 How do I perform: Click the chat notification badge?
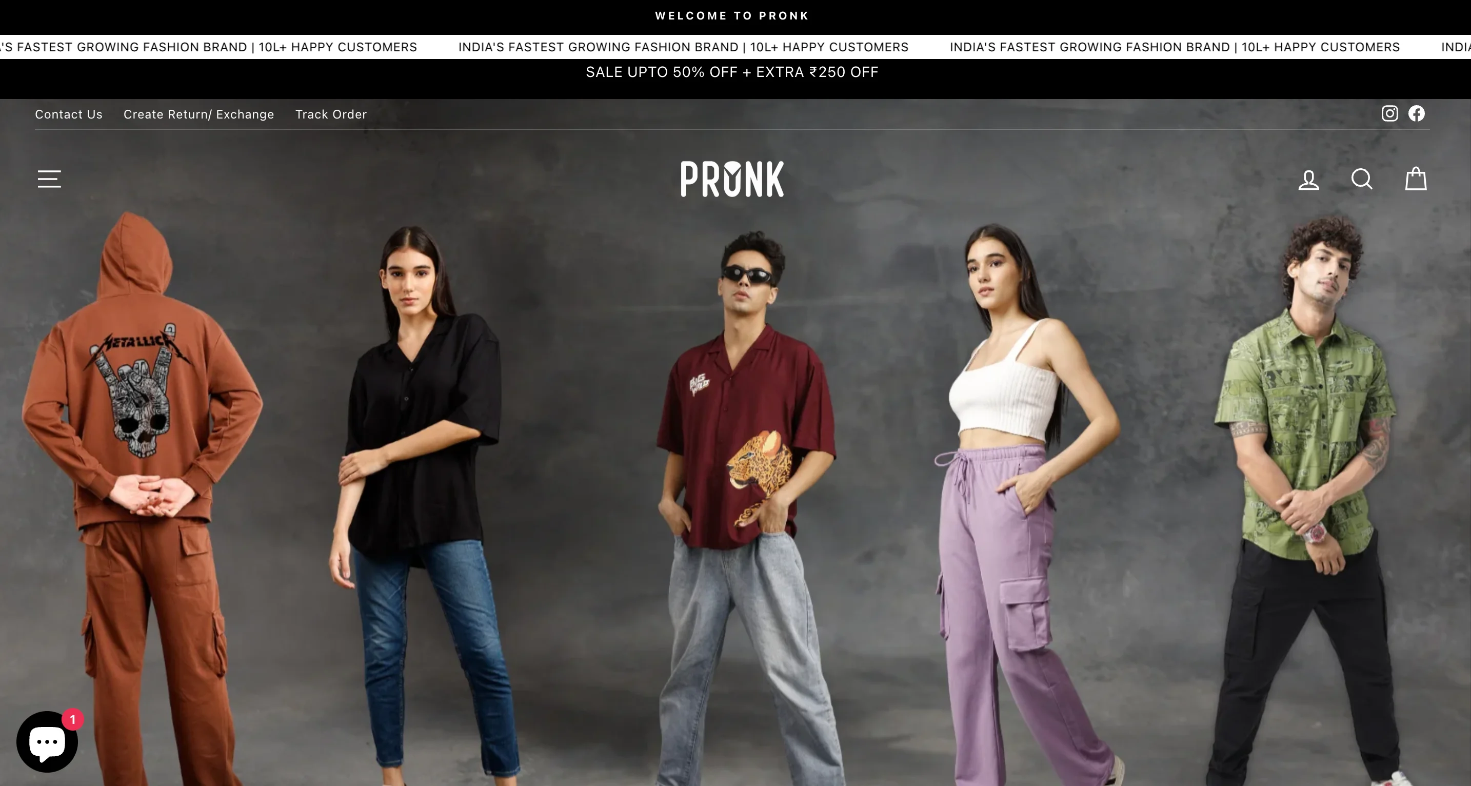72,719
